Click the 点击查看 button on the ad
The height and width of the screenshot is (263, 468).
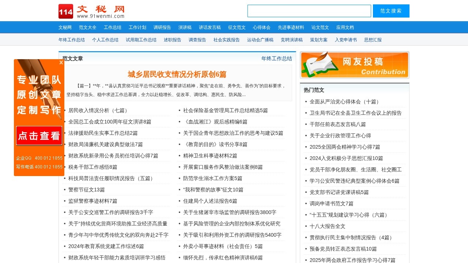click(39, 136)
